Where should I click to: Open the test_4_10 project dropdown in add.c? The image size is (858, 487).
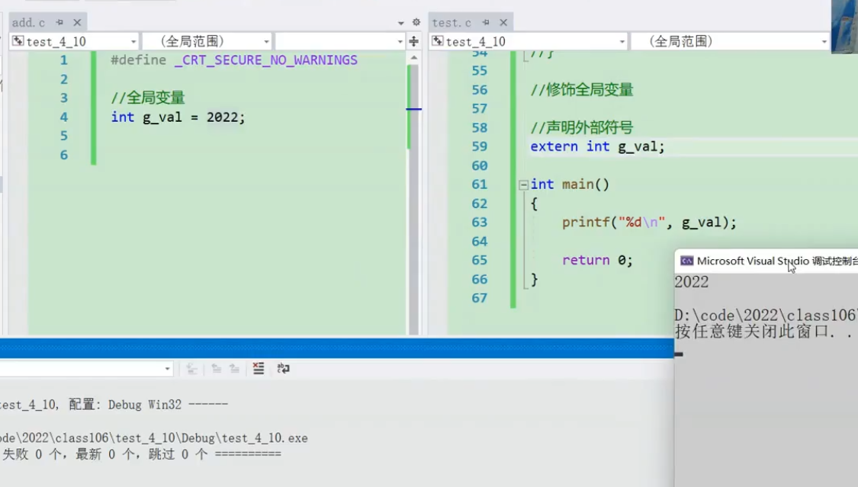pyautogui.click(x=75, y=41)
